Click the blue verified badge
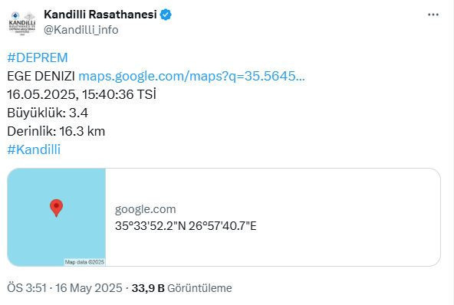Screen dimensions: 454x305 tap(166, 15)
